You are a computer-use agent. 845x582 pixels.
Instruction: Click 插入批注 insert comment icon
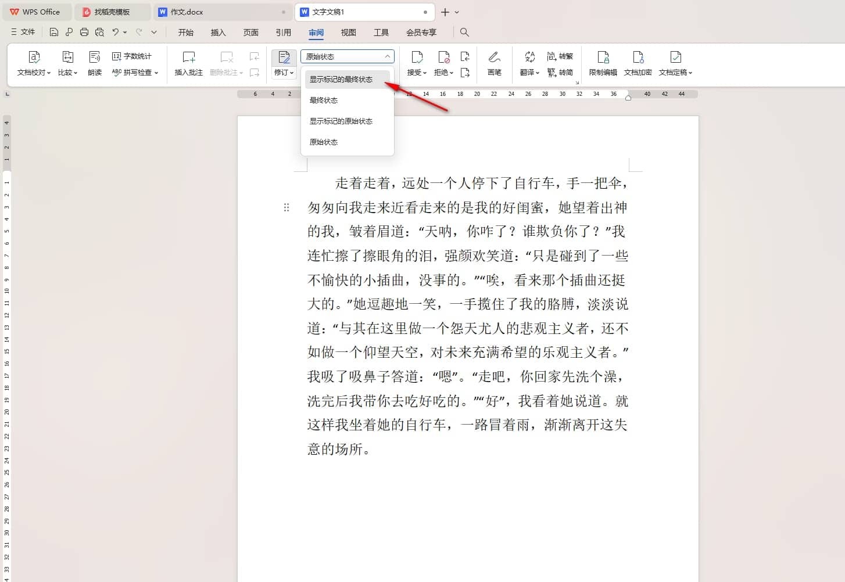click(189, 57)
